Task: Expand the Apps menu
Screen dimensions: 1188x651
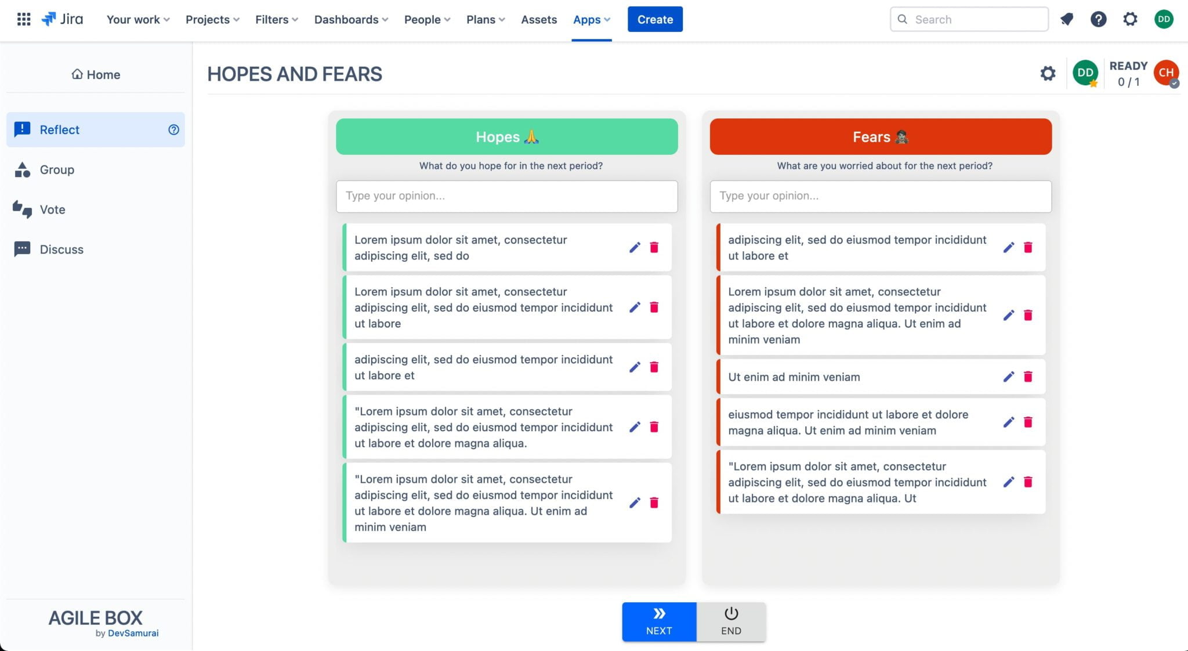Action: pos(591,19)
